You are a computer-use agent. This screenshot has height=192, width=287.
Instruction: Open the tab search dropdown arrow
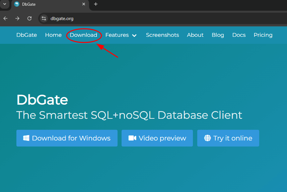click(5, 4)
